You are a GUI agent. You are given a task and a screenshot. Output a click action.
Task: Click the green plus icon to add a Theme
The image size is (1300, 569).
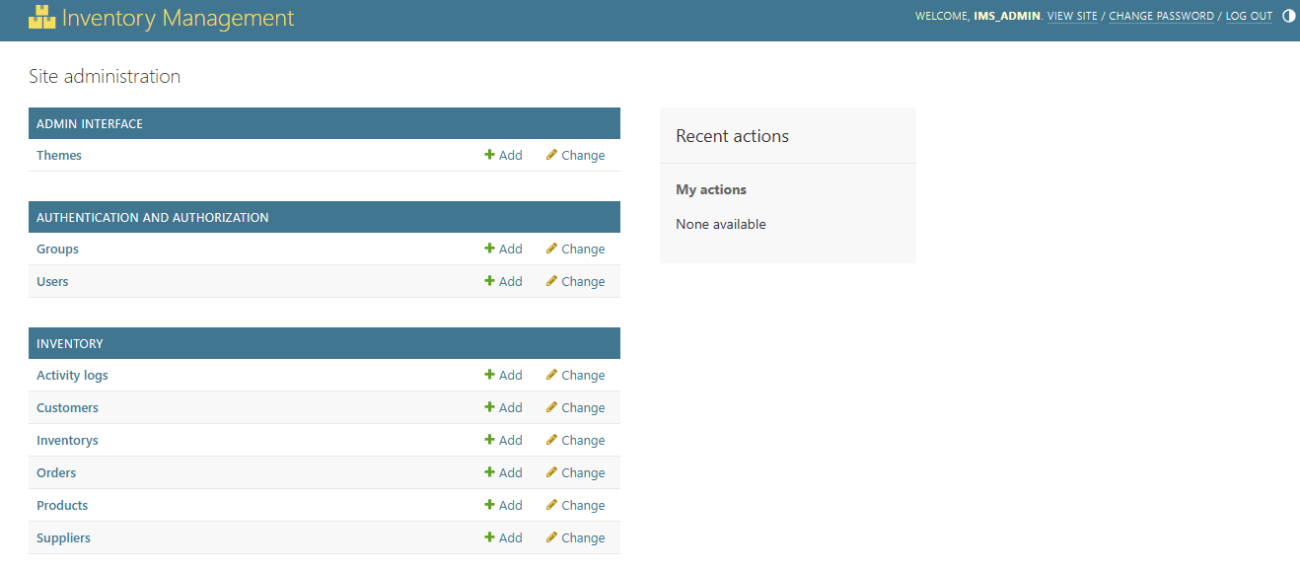[x=488, y=155]
